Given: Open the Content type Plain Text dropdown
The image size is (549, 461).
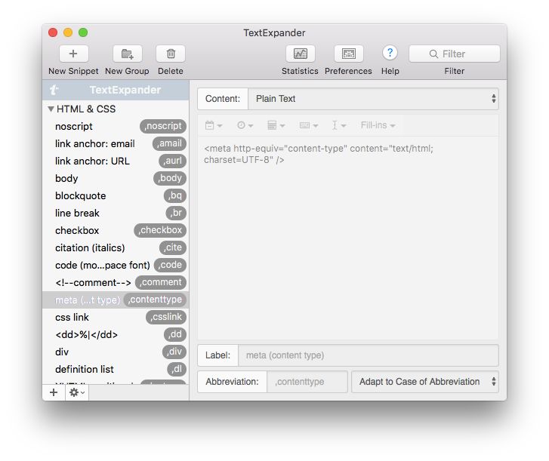Looking at the screenshot, I should click(373, 99).
